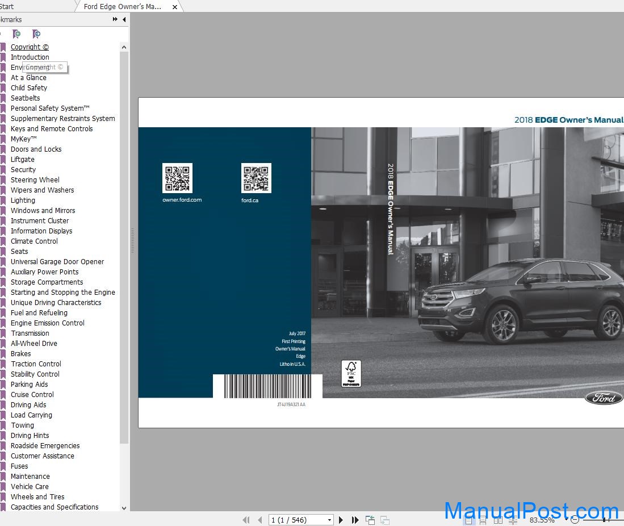Go to Roadside Emergencies bookmark

pyautogui.click(x=45, y=445)
